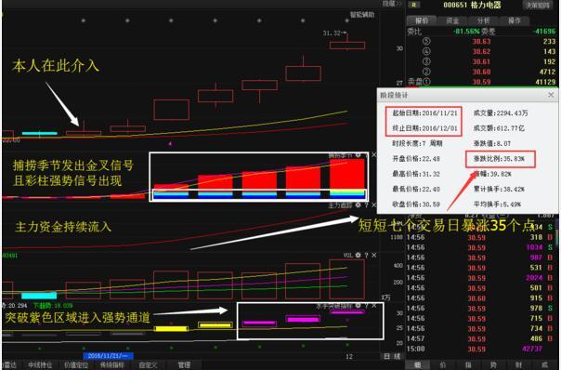Select the 指 tab in right panel

click(x=468, y=365)
